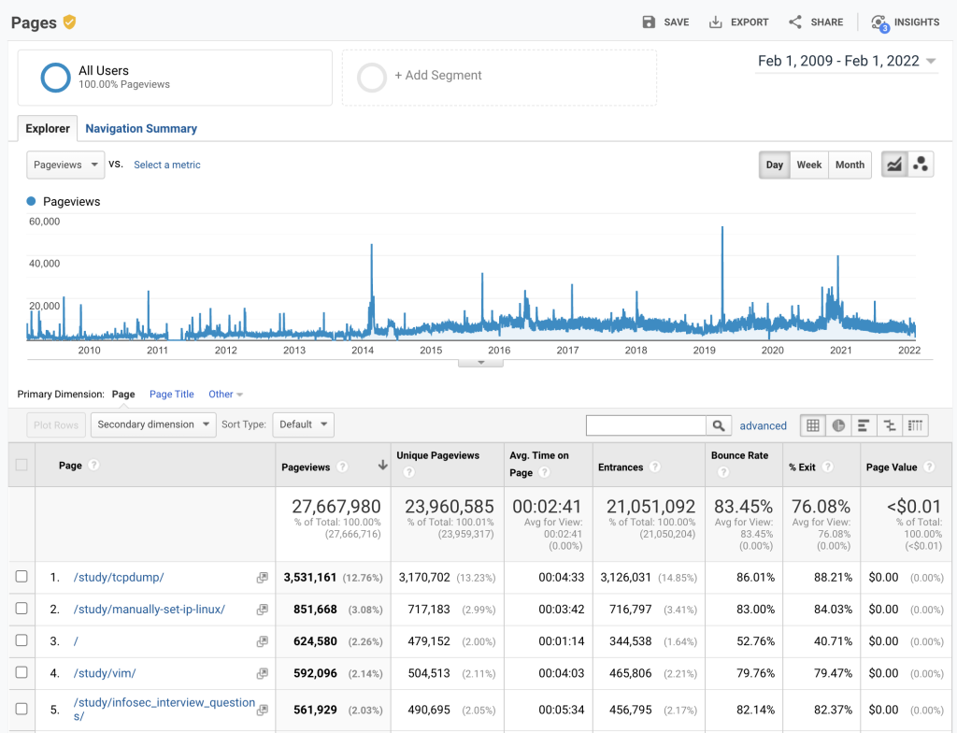Open the Insights panel
Image resolution: width=957 pixels, height=733 pixels.
coord(905,22)
